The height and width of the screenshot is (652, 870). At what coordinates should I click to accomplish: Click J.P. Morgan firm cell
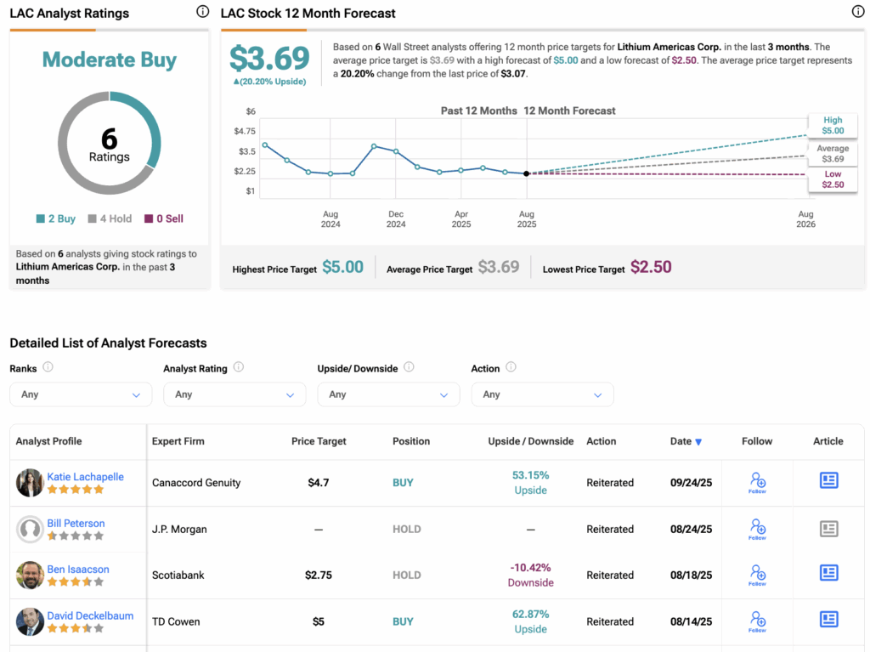[x=179, y=530]
